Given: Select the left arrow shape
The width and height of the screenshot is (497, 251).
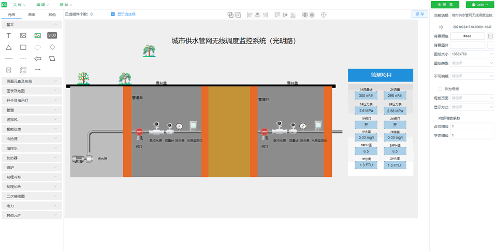Looking at the screenshot, I should pos(38,59).
